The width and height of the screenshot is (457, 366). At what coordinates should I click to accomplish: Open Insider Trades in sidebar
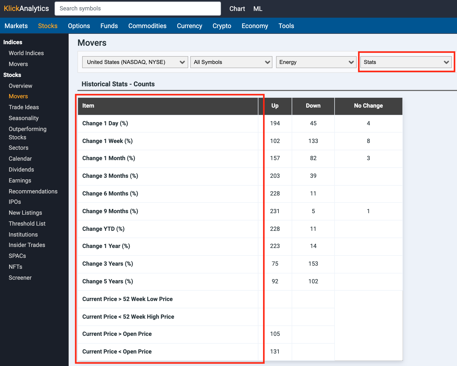point(27,245)
